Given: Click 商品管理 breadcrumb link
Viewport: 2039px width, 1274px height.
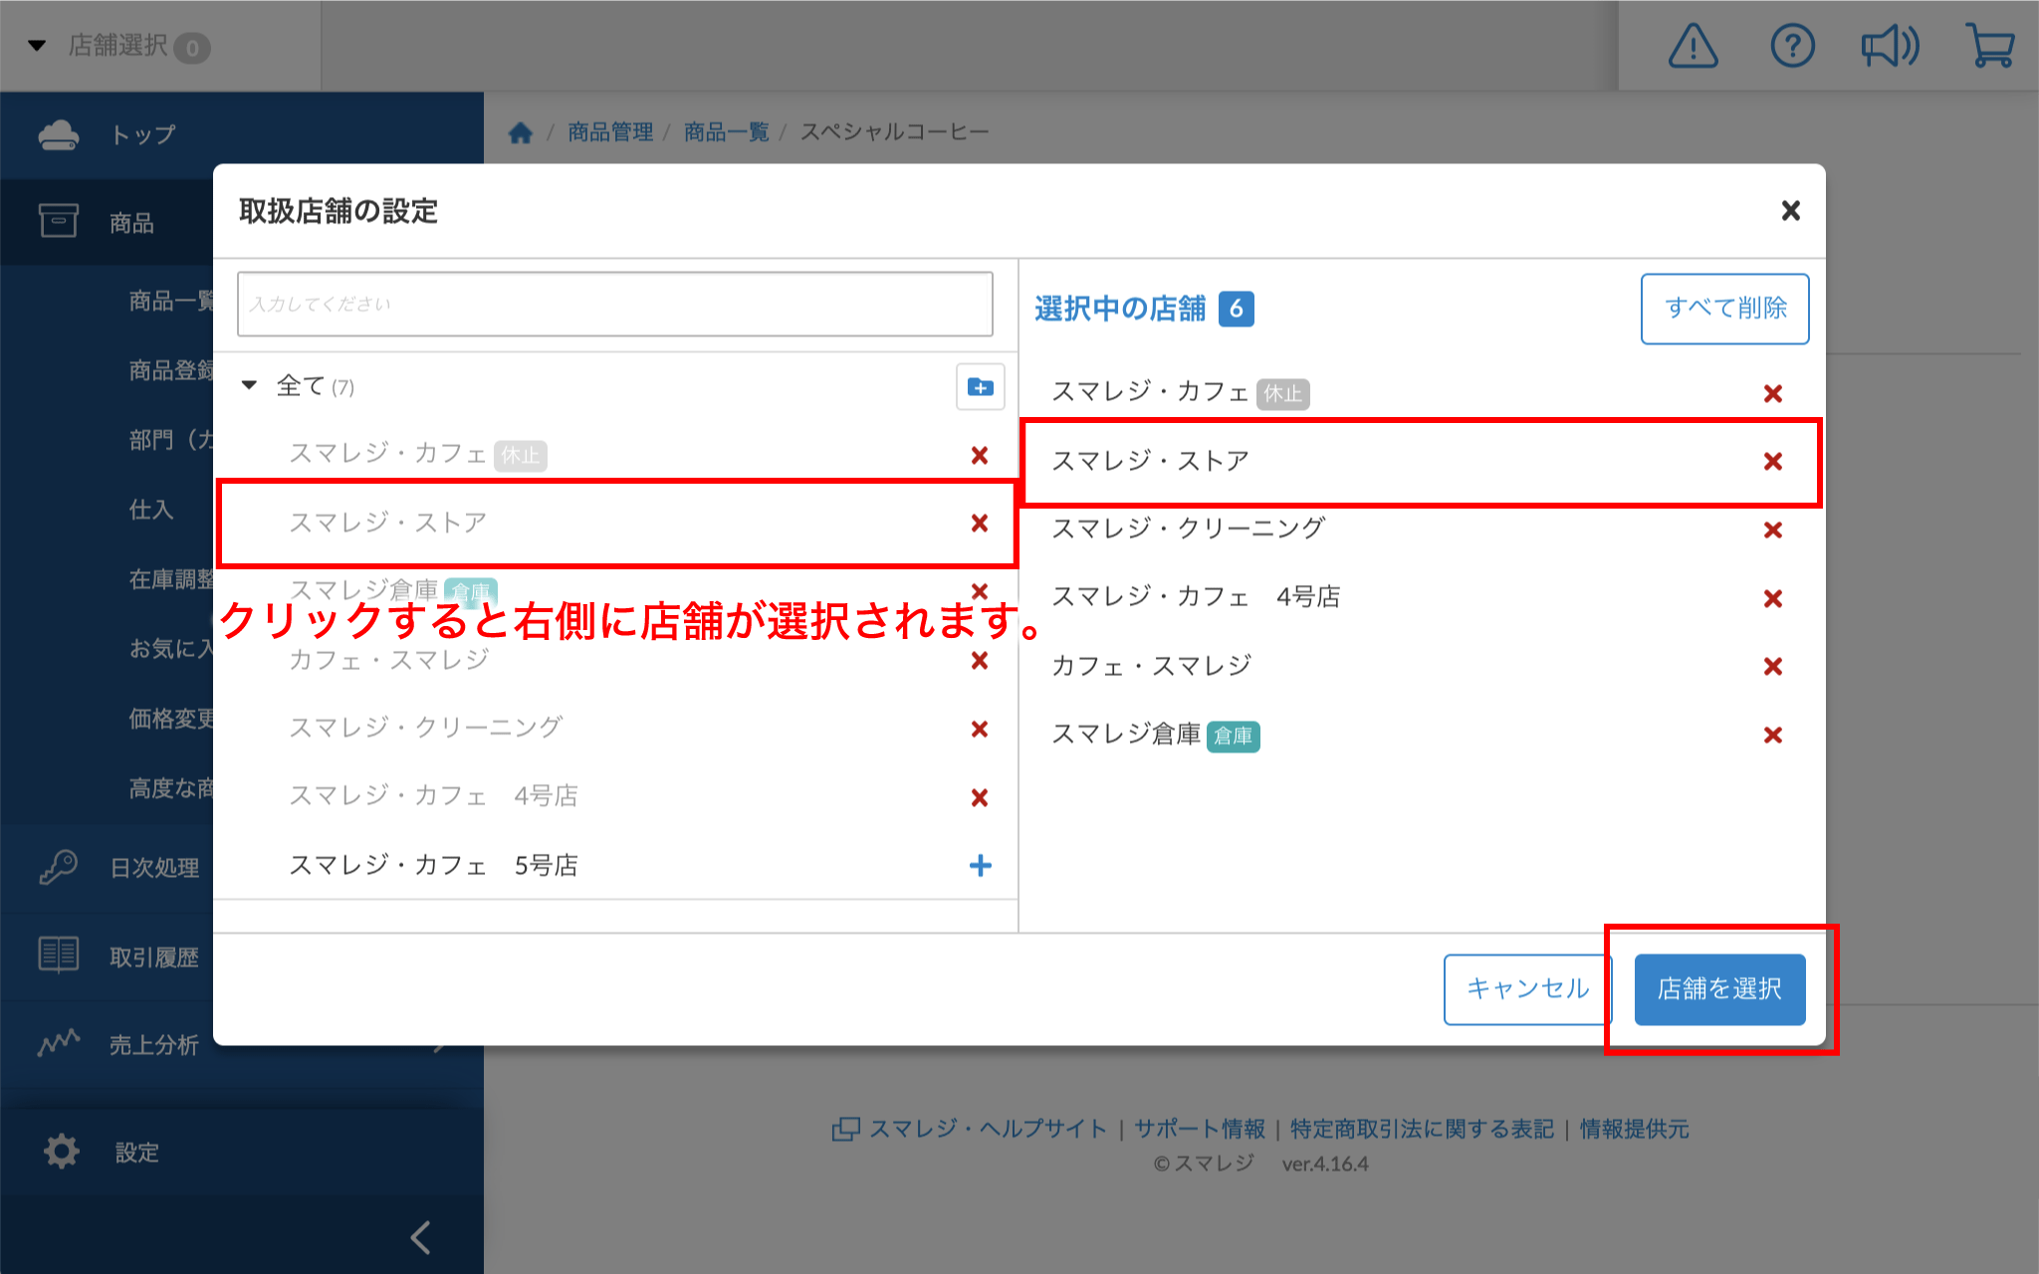Looking at the screenshot, I should click(x=610, y=132).
